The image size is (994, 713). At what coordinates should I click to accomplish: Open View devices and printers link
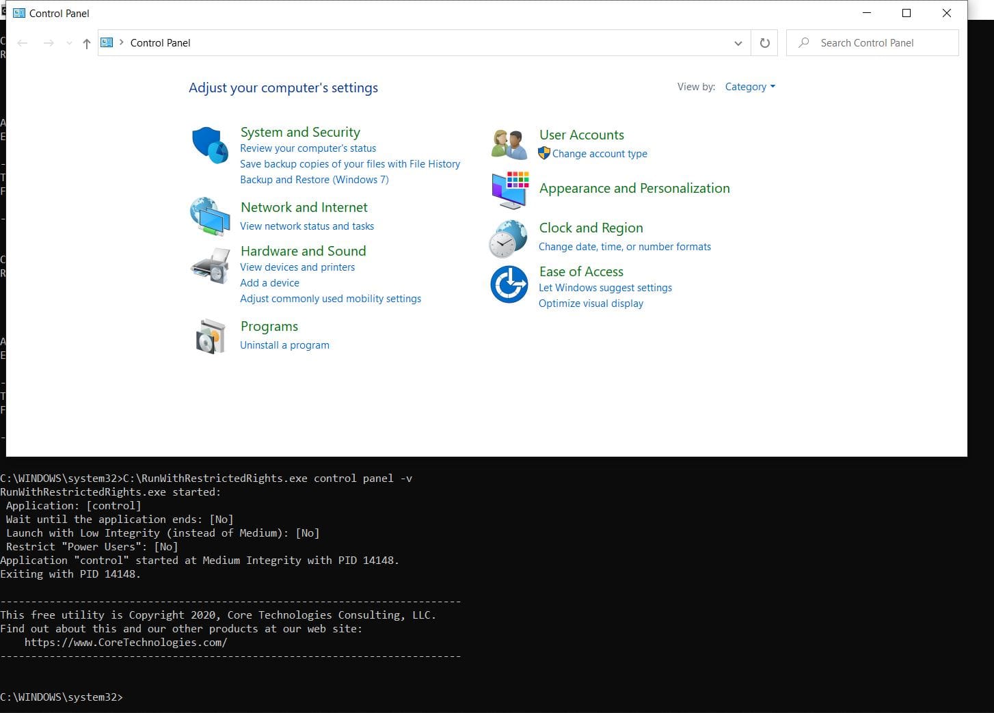click(297, 267)
